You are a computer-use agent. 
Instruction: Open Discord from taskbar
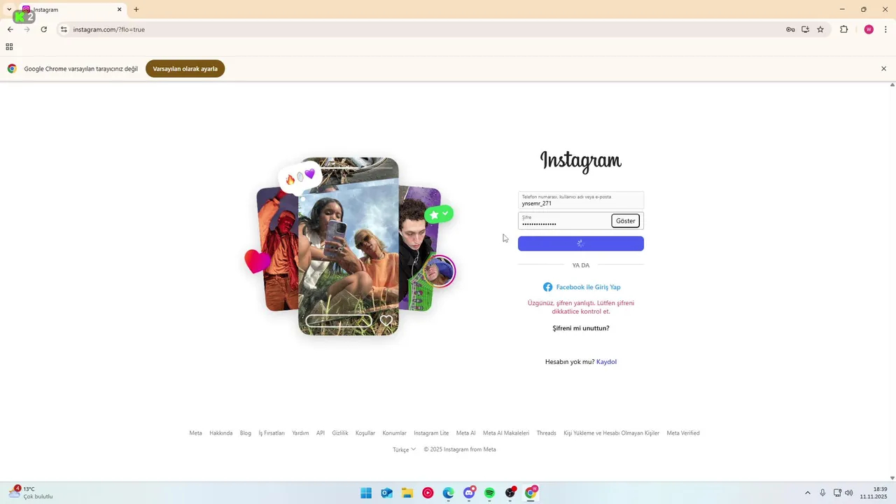click(469, 493)
